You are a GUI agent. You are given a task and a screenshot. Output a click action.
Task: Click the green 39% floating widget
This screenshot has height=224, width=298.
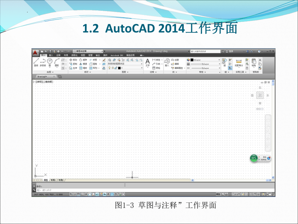click(x=254, y=158)
